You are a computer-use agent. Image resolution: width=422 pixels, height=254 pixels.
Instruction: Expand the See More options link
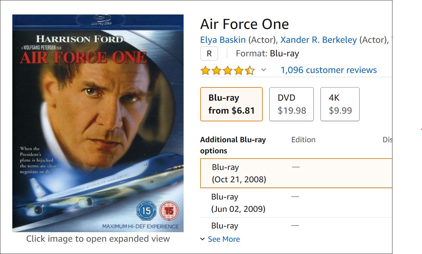click(224, 239)
